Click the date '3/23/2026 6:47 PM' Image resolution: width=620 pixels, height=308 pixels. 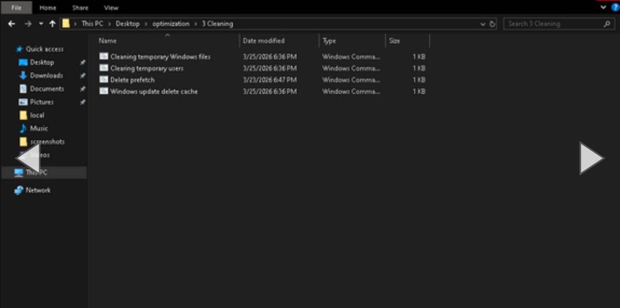(270, 80)
